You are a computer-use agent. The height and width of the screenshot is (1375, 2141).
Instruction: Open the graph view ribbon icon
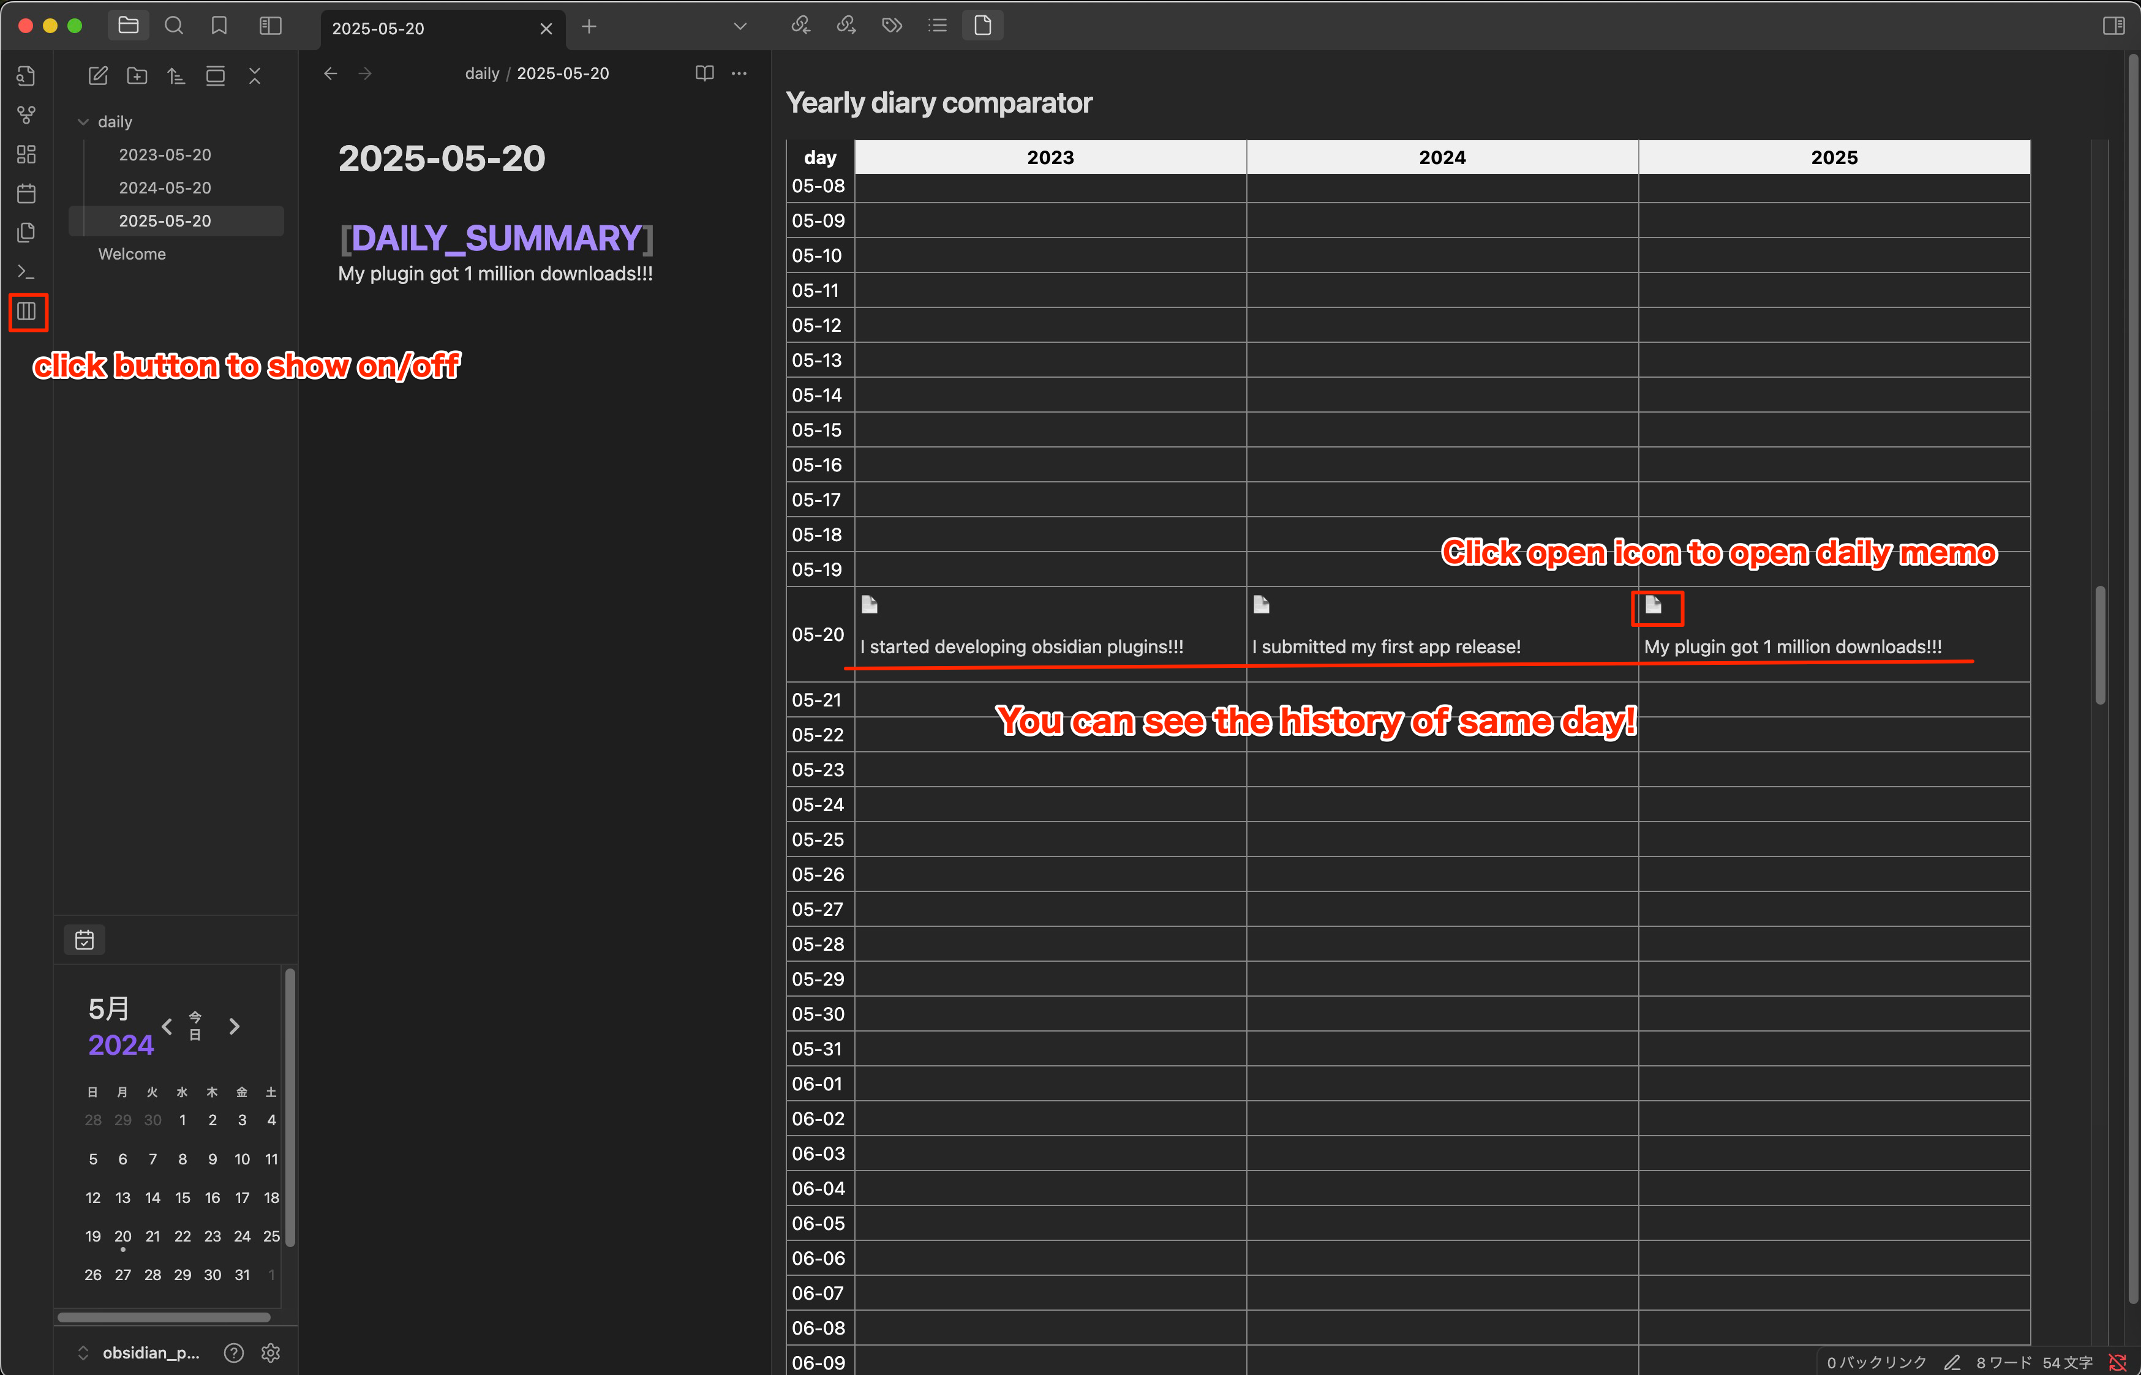pyautogui.click(x=27, y=115)
